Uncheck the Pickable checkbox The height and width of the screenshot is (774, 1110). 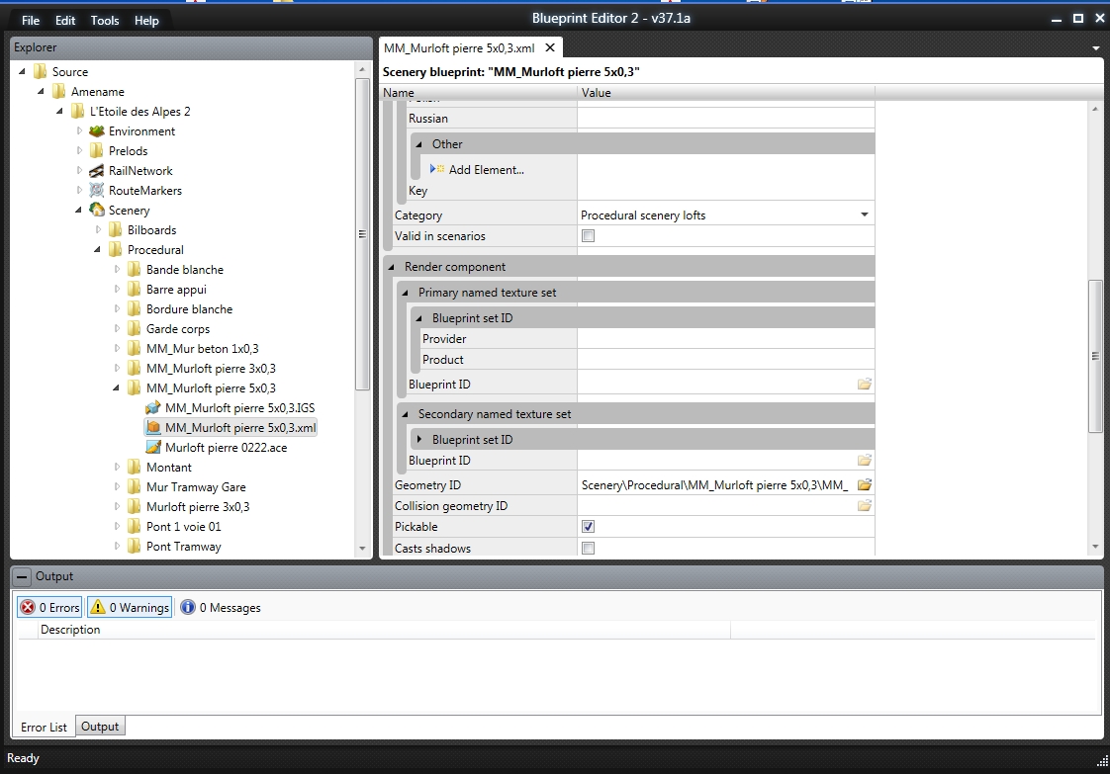click(588, 526)
